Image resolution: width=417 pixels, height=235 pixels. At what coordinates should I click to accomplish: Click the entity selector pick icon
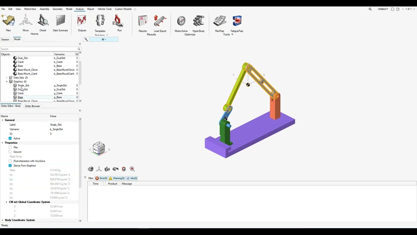86,39
